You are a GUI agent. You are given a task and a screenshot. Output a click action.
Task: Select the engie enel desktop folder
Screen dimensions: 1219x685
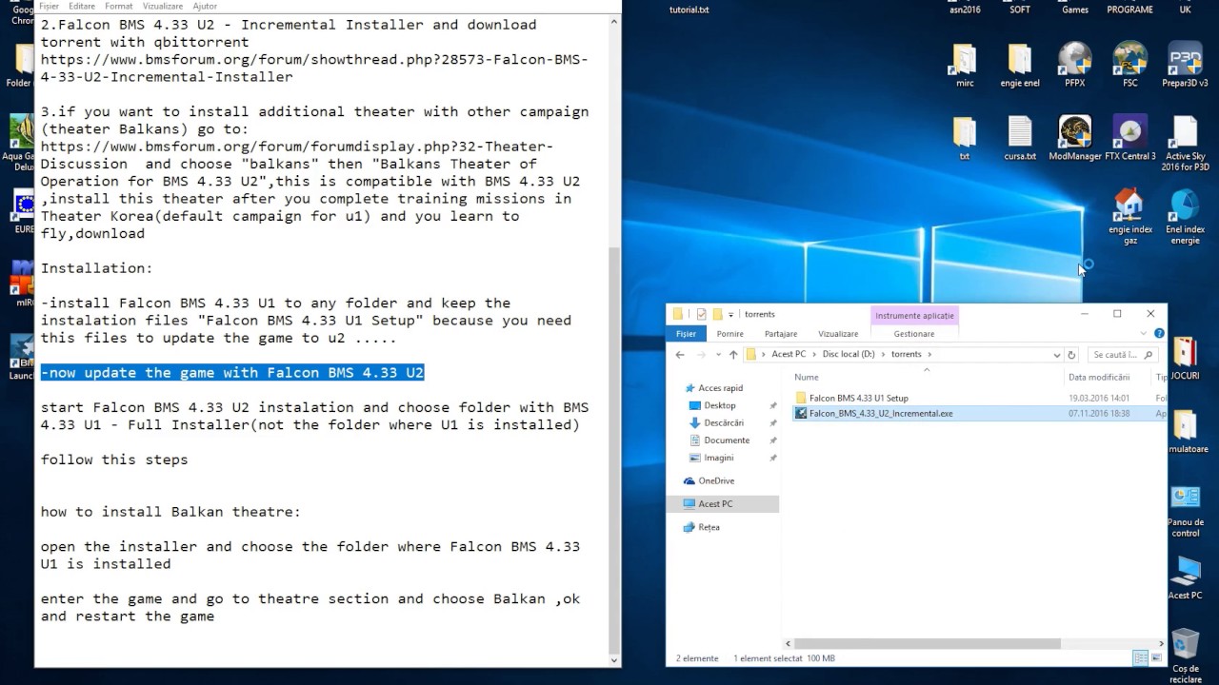coord(1020,66)
